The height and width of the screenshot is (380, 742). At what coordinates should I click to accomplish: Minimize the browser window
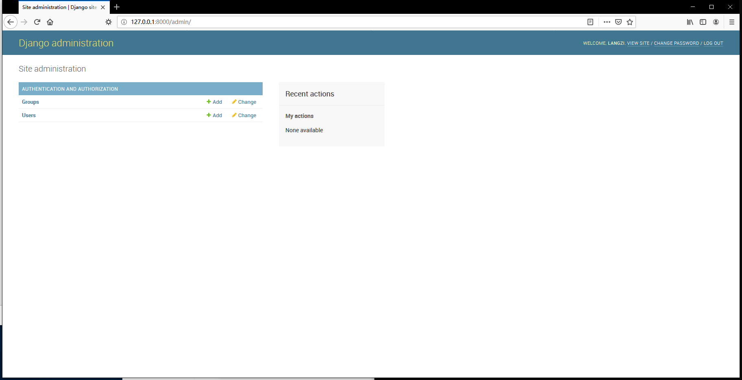[x=693, y=7]
